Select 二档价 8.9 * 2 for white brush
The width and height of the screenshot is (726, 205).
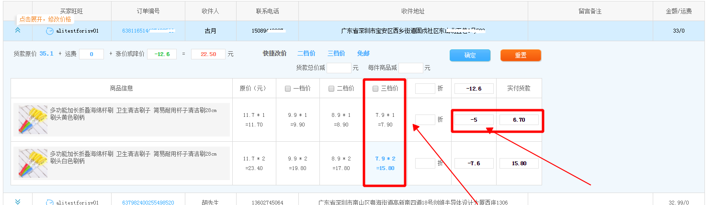click(341, 163)
